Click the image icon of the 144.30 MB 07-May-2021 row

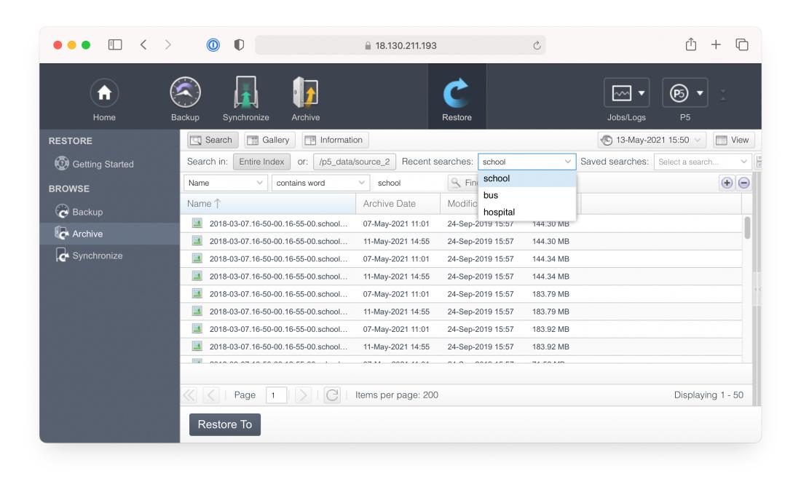tap(197, 223)
